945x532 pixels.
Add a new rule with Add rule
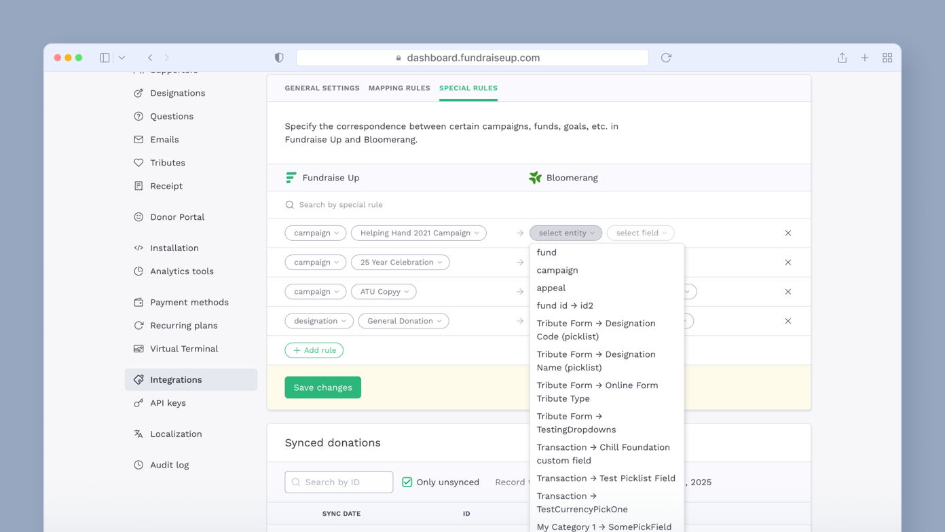(x=314, y=351)
